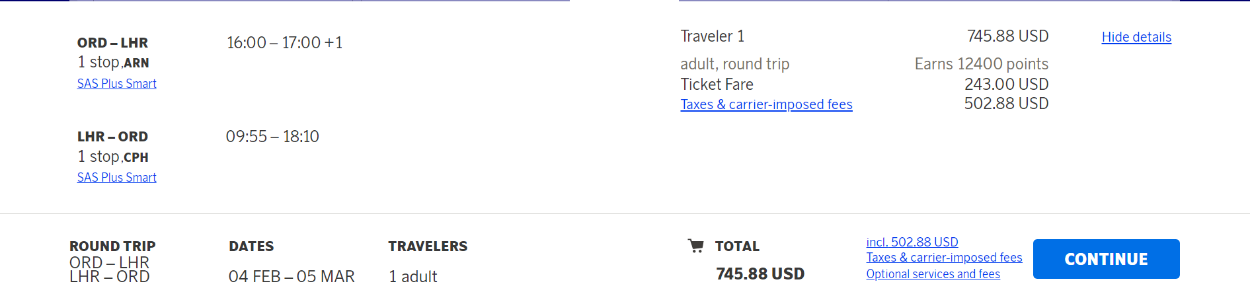The width and height of the screenshot is (1250, 296).
Task: Select the Traveler 1 label
Action: coord(713,36)
